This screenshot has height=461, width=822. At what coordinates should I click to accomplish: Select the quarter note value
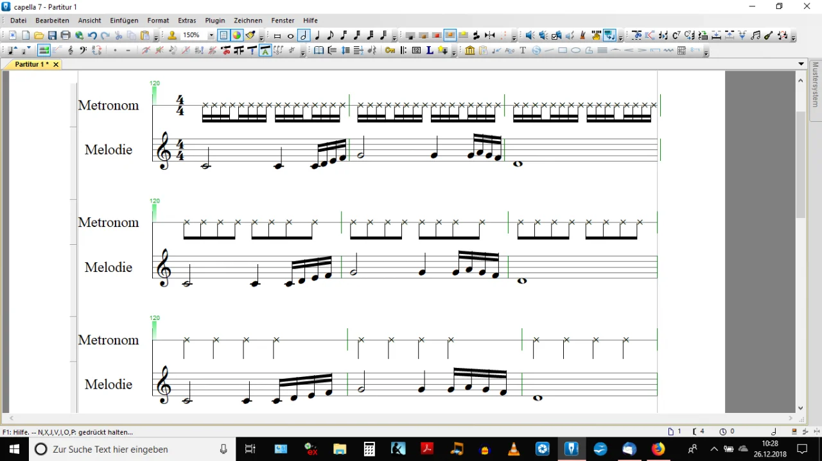317,36
